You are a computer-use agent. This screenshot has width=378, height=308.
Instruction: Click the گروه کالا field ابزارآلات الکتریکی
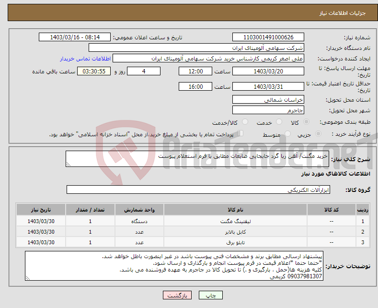198,190
